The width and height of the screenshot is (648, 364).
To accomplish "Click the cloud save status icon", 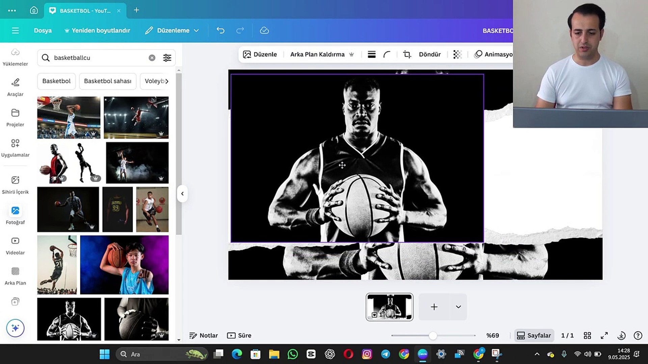I will [x=264, y=30].
